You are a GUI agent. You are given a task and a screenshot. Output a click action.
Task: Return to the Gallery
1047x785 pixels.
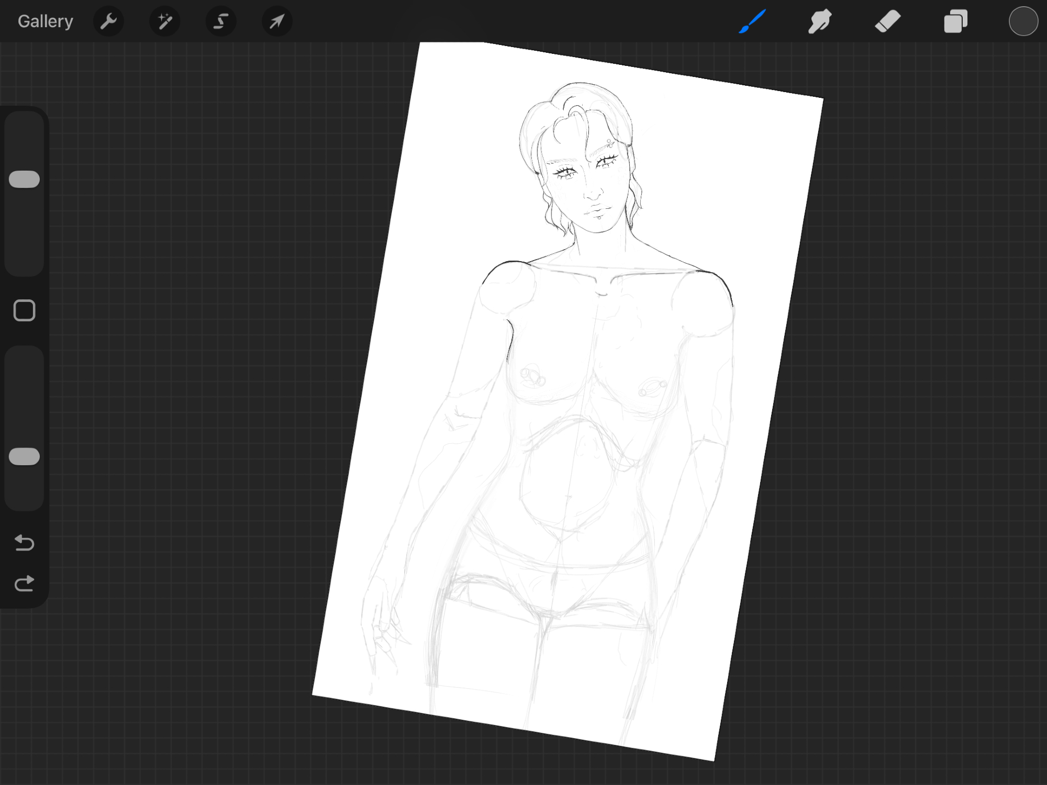pyautogui.click(x=45, y=21)
